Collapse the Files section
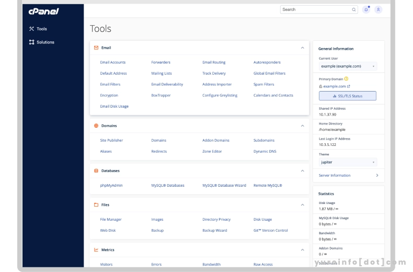 [x=302, y=205]
